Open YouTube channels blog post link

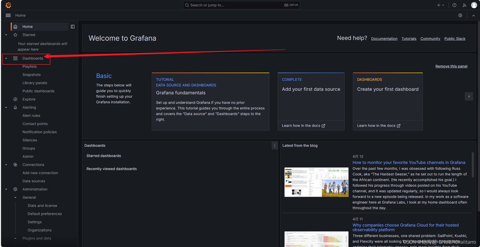point(409,162)
